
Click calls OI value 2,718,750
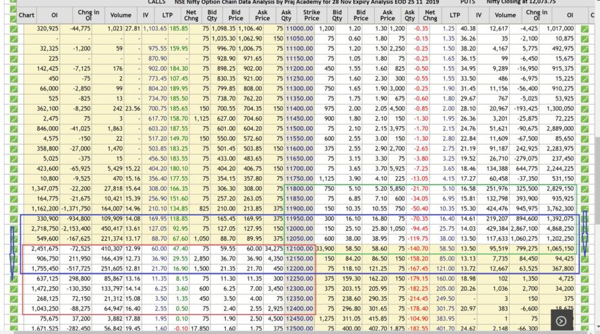tap(45, 229)
